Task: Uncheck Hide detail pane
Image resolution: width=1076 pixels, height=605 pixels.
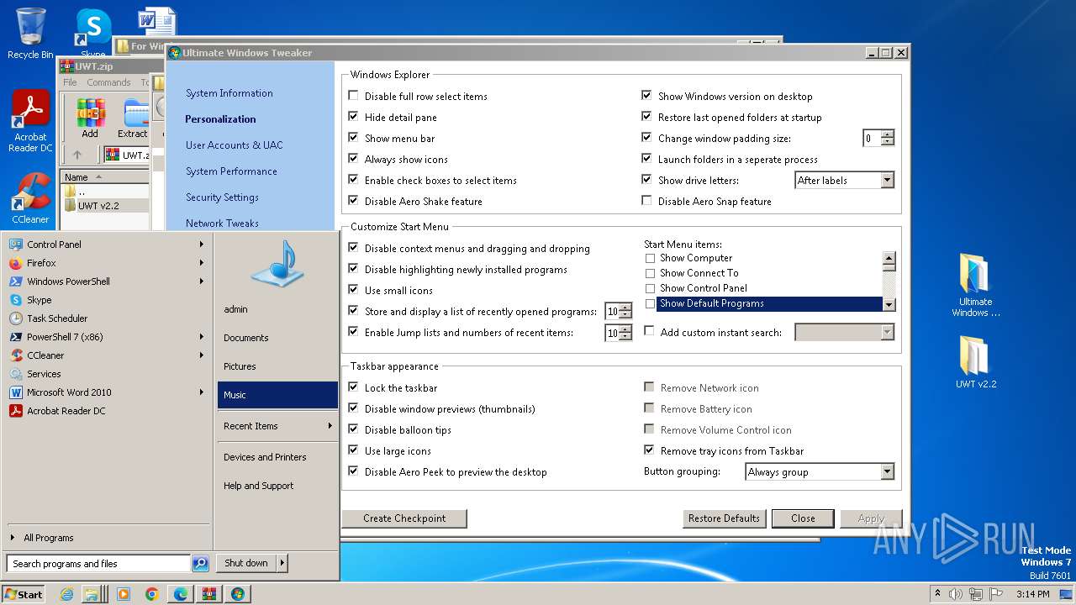Action: click(x=353, y=117)
